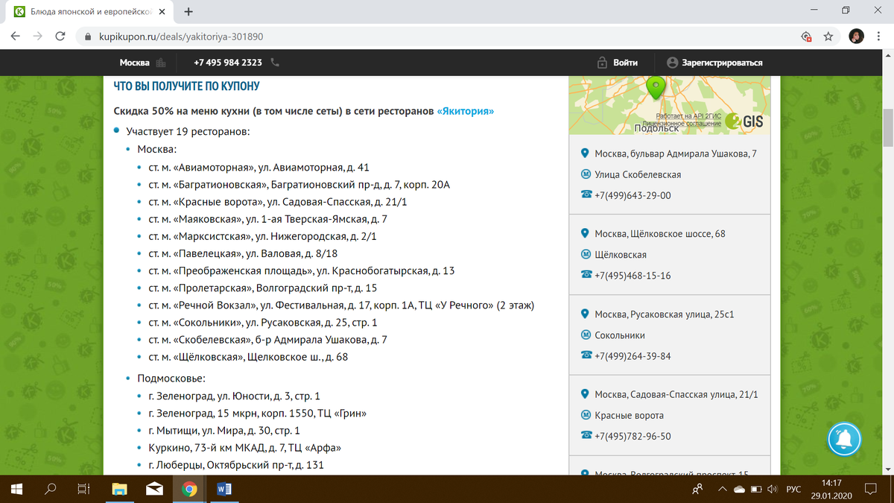The image size is (894, 503).
Task: Click the phone handset icon in header
Action: [275, 63]
